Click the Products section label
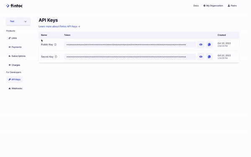 click(10, 31)
